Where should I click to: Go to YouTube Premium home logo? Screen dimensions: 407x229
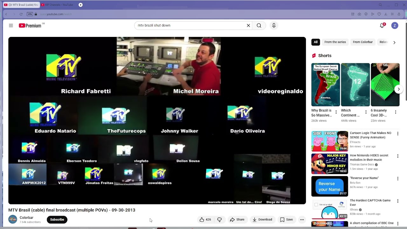[30, 25]
